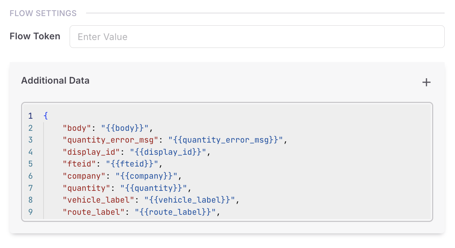Click line number 8 in the editor gutter
The width and height of the screenshot is (455, 248).
point(30,200)
